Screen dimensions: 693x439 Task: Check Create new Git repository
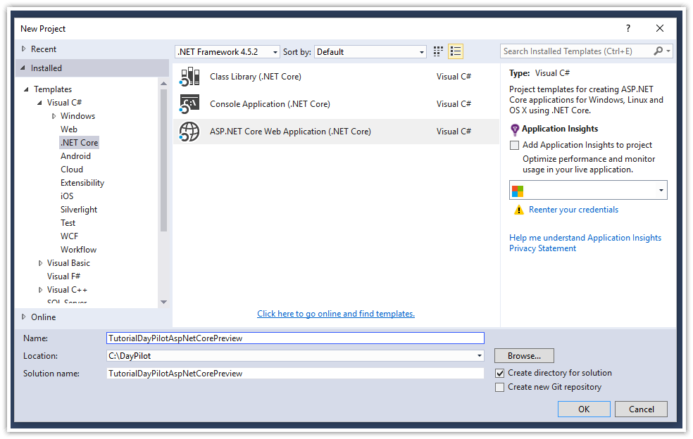(500, 388)
